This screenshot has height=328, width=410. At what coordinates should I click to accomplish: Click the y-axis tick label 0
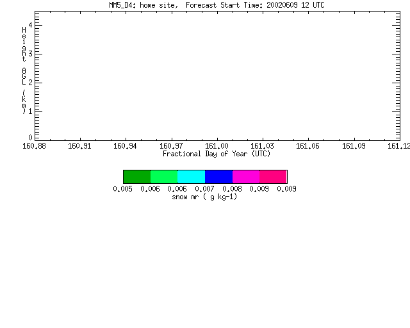[30, 138]
